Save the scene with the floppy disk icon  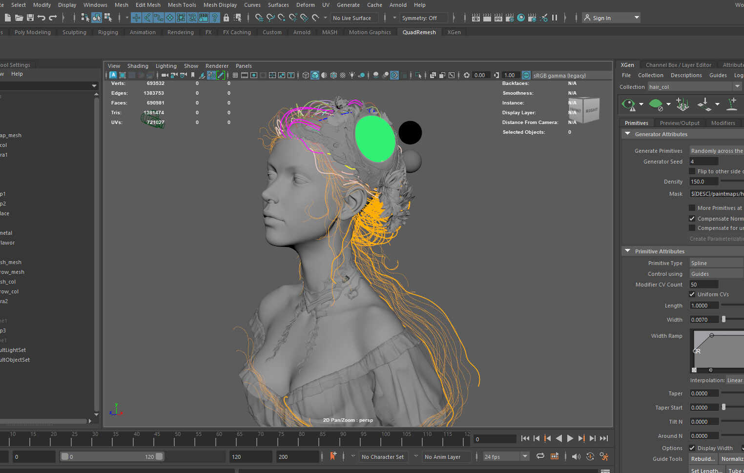[x=30, y=18]
